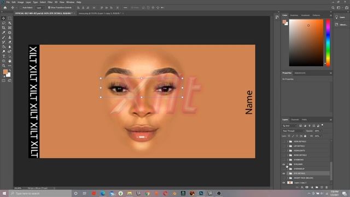Screen dimensions: 350x197
Task: Select the Dodge tool
Action: [x=4, y=51]
